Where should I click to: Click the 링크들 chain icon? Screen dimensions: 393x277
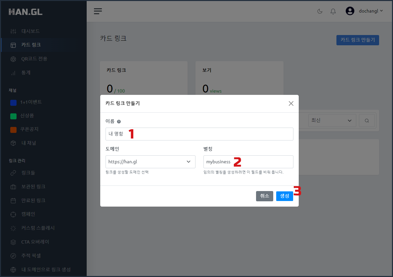pos(13,173)
